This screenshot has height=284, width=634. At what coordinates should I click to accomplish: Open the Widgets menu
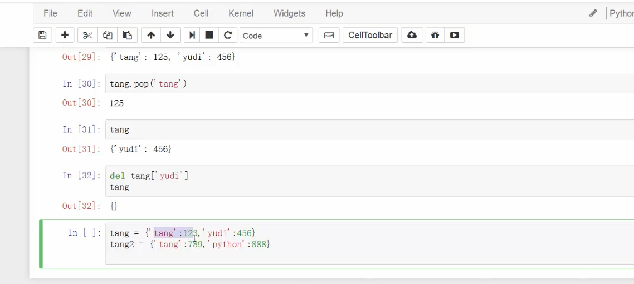[289, 13]
